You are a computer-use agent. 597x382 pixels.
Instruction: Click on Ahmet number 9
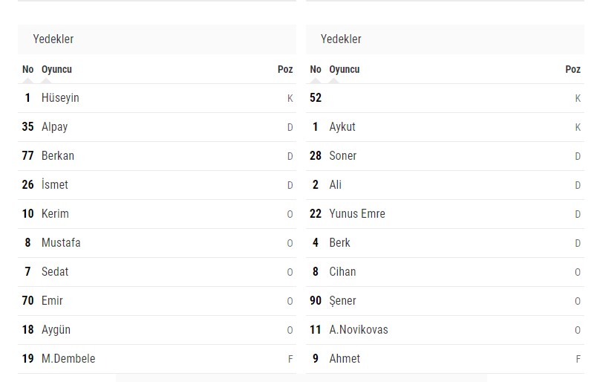(445, 359)
